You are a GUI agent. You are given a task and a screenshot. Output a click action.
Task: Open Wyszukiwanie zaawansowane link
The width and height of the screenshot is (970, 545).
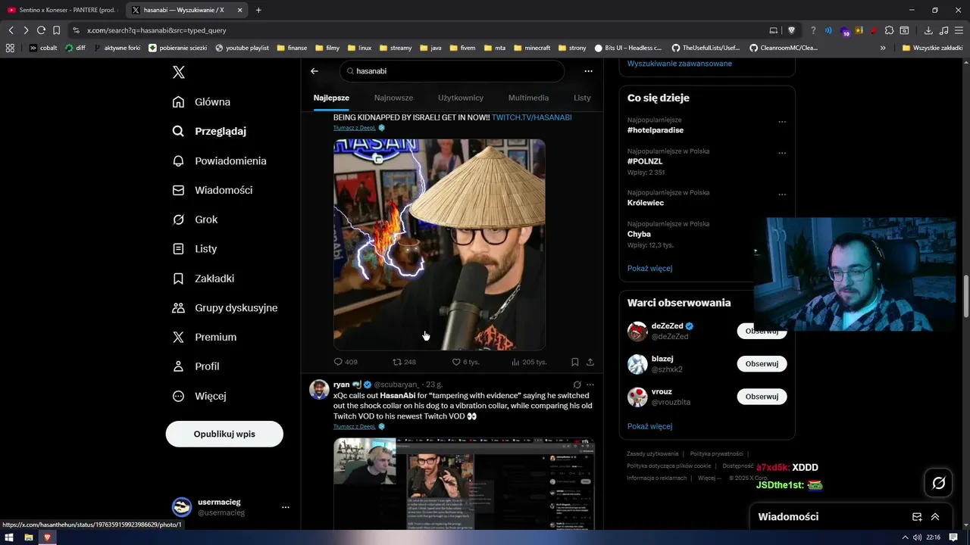(680, 64)
